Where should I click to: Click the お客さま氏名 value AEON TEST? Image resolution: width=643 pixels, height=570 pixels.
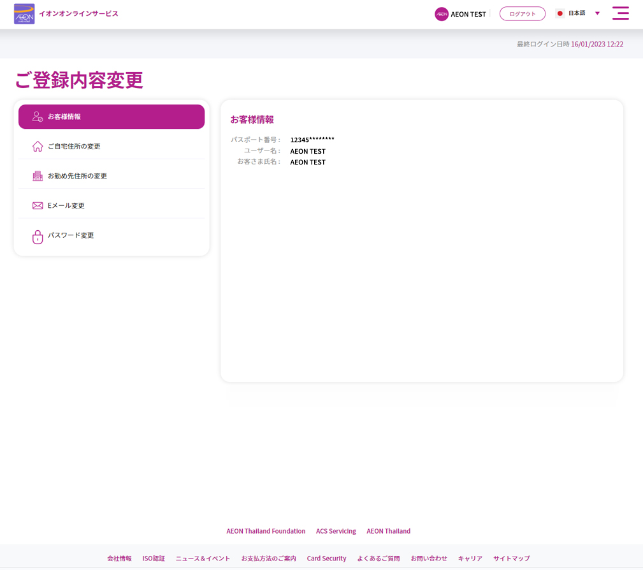click(308, 162)
